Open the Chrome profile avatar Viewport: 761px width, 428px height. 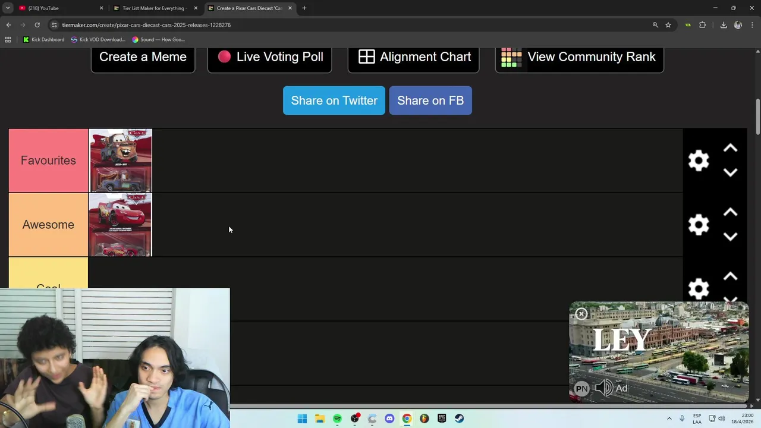(x=738, y=25)
